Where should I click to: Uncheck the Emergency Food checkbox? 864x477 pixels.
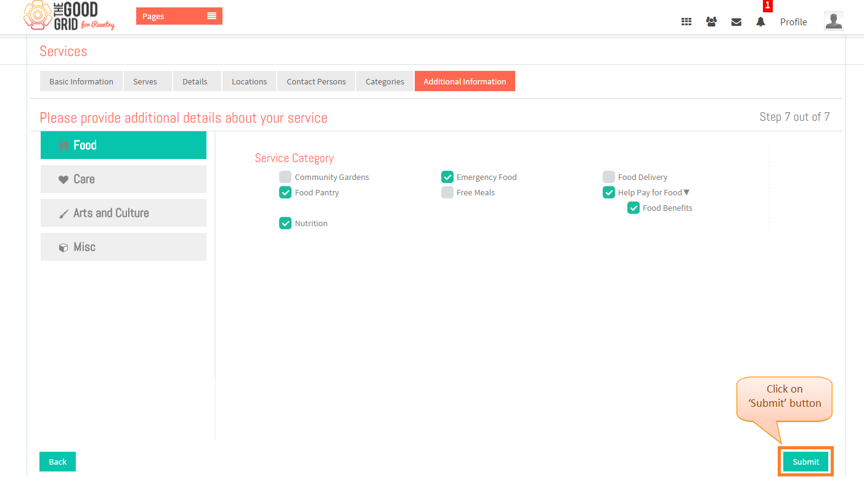(447, 177)
